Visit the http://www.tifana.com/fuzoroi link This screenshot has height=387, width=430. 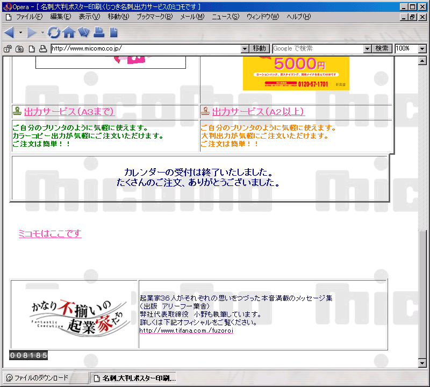coord(187,331)
